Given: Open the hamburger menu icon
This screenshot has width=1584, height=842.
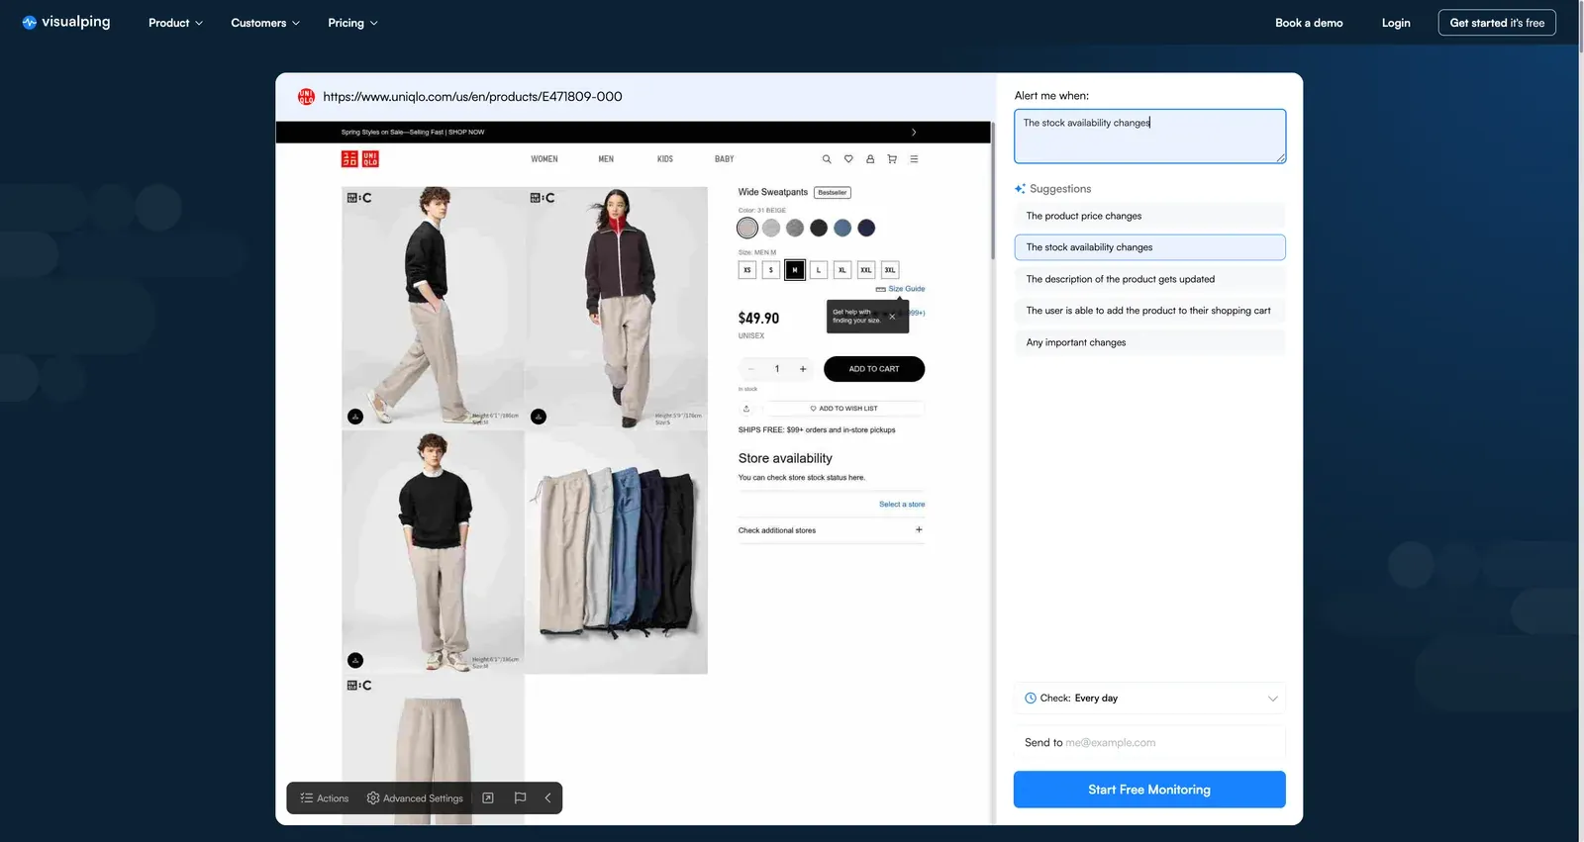Looking at the screenshot, I should click(x=914, y=159).
